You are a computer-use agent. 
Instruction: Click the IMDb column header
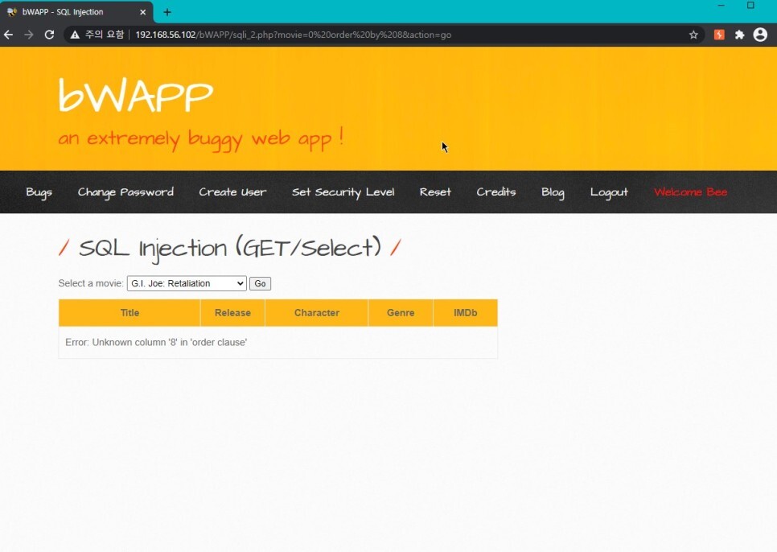point(465,313)
